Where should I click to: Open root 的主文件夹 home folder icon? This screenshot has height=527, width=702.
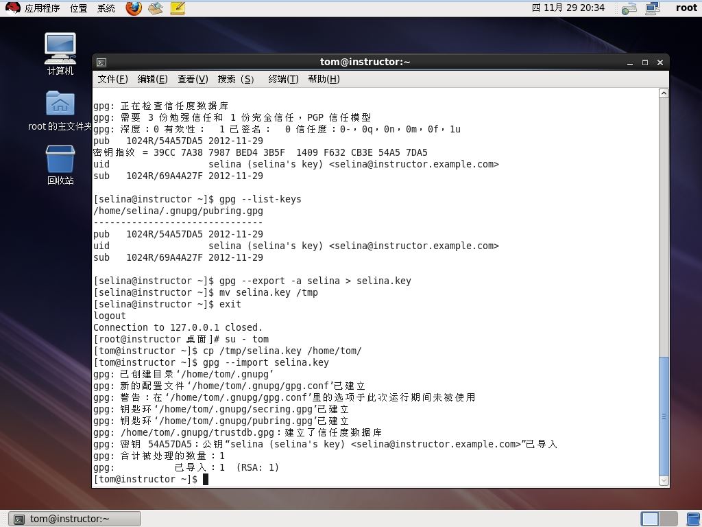coord(60,110)
